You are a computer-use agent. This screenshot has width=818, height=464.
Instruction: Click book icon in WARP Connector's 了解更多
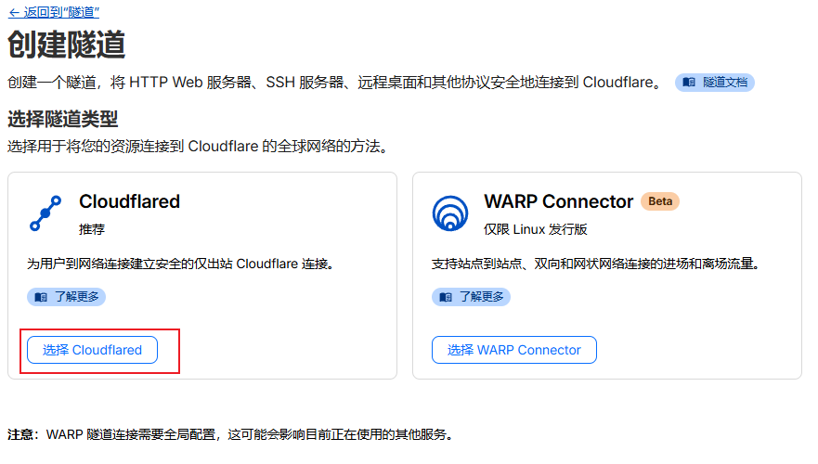pyautogui.click(x=445, y=297)
